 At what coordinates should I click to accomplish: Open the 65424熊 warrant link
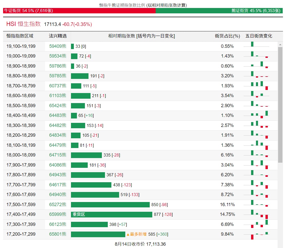tap(58, 106)
